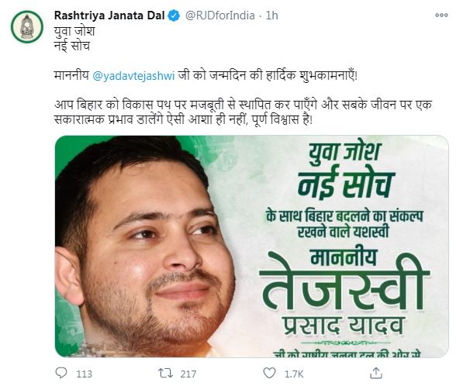Share the tweet via upload icon
The image size is (456, 386).
pyautogui.click(x=375, y=373)
